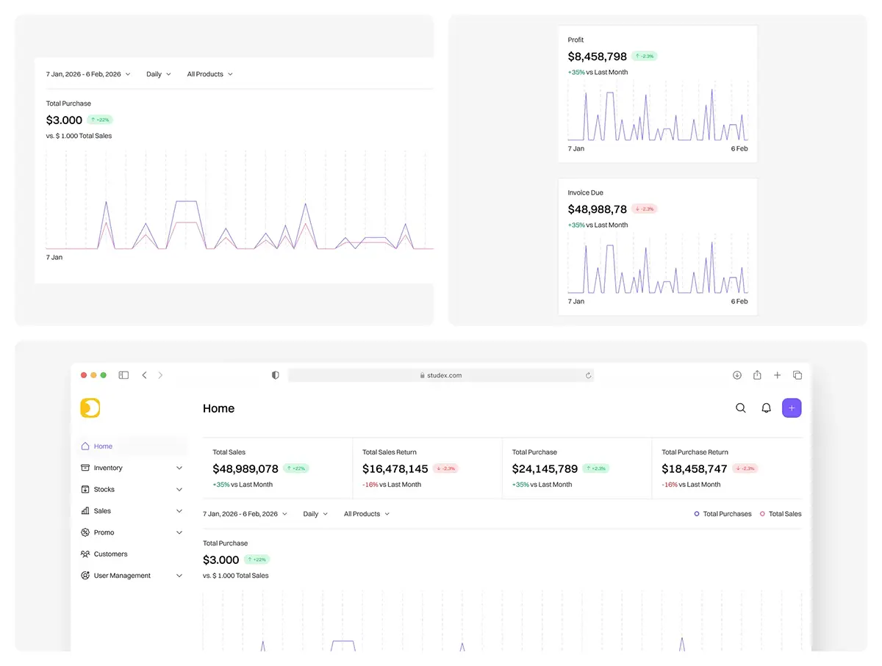Toggle the browser sidebar icon
The width and height of the screenshot is (882, 666).
click(x=123, y=375)
